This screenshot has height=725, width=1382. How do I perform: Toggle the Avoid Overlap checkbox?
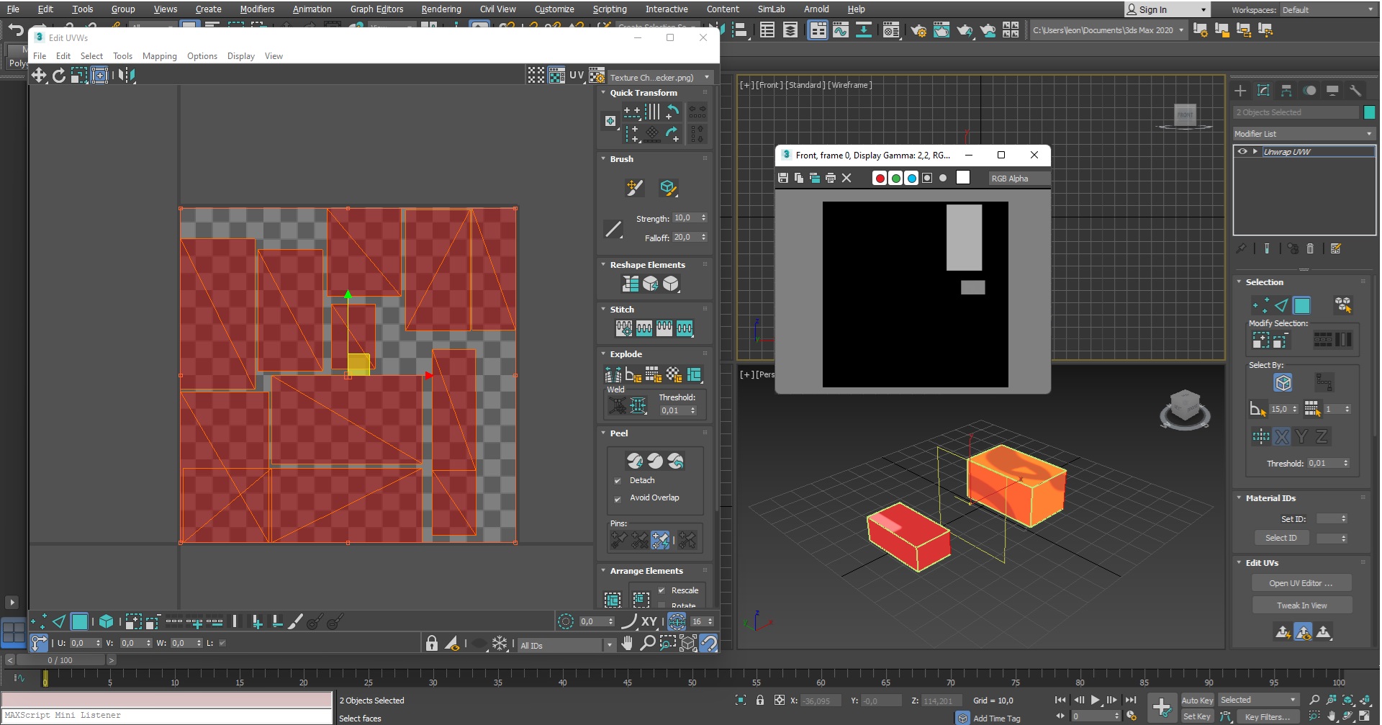tap(618, 498)
